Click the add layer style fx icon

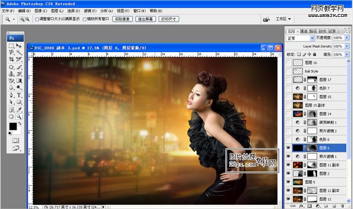(x=301, y=206)
